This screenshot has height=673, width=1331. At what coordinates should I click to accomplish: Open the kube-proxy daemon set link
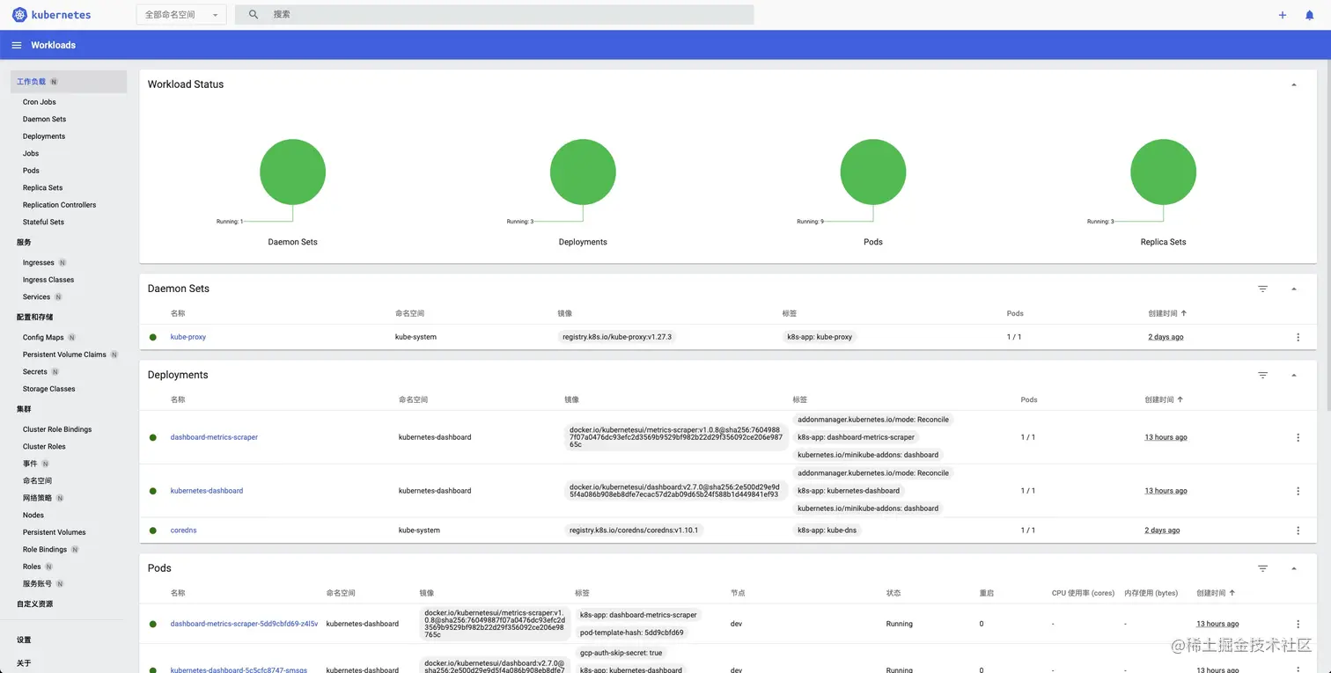point(188,337)
